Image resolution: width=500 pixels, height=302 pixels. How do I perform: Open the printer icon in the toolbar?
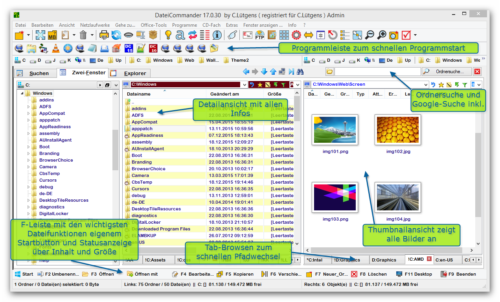104,35
